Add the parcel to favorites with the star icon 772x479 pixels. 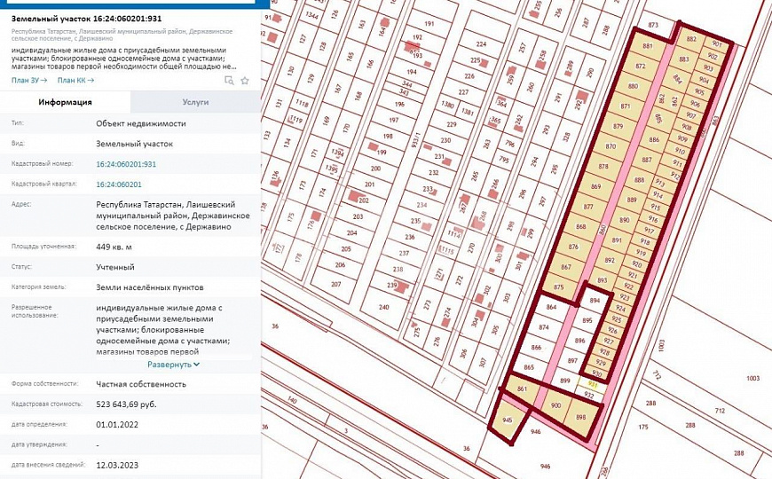click(x=245, y=80)
